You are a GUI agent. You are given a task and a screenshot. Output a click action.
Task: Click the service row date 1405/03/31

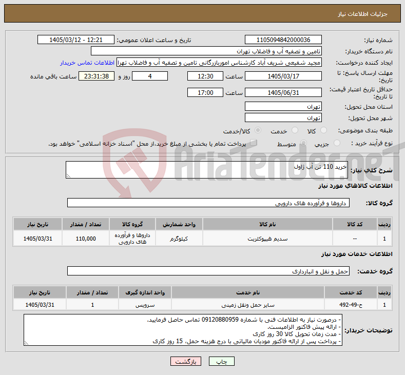pos(40,305)
